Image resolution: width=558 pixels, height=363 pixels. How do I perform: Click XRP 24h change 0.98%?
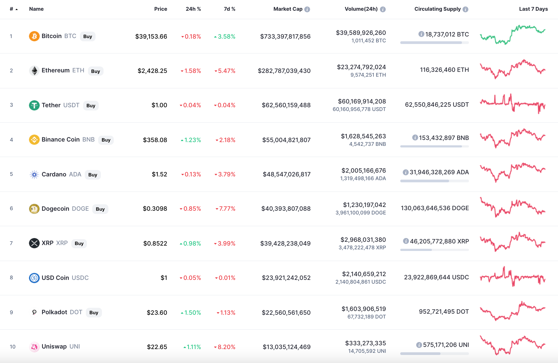tap(190, 243)
